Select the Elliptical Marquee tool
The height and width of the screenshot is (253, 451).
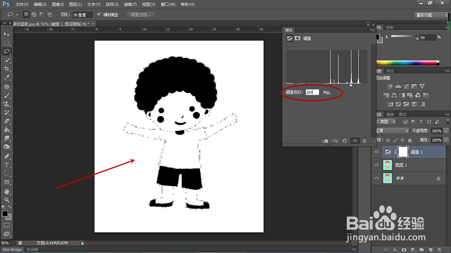[x=7, y=43]
